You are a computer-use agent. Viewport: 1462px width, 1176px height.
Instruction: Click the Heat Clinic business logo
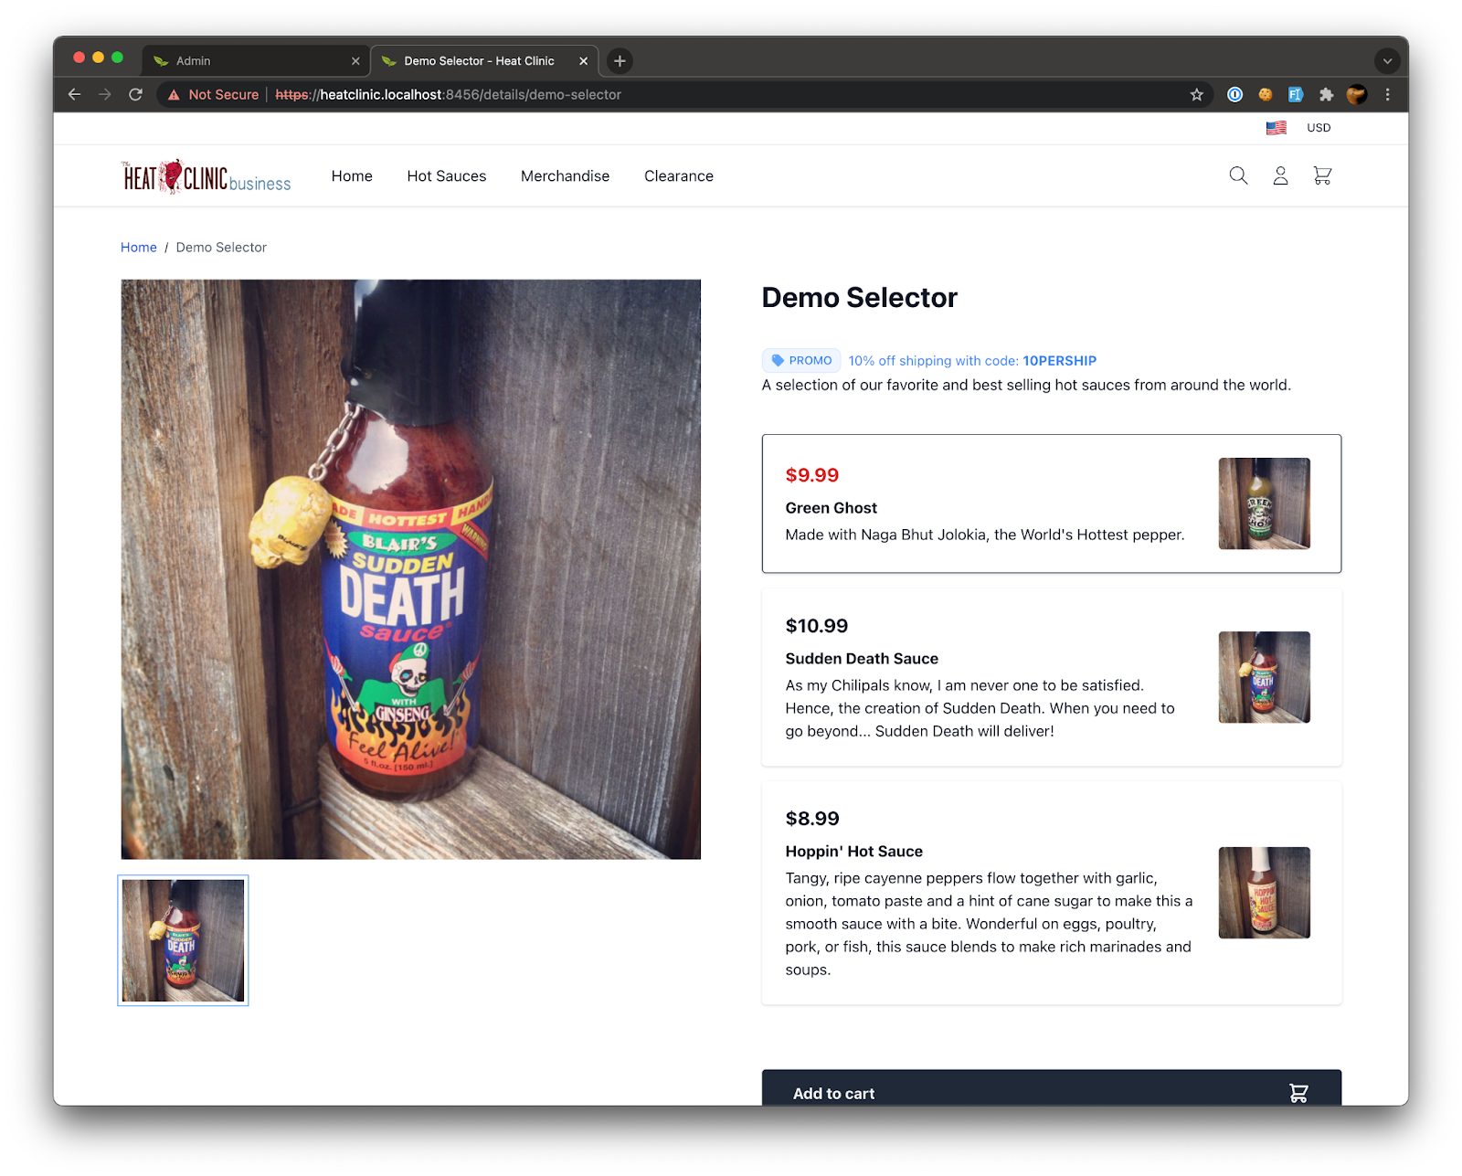207,176
